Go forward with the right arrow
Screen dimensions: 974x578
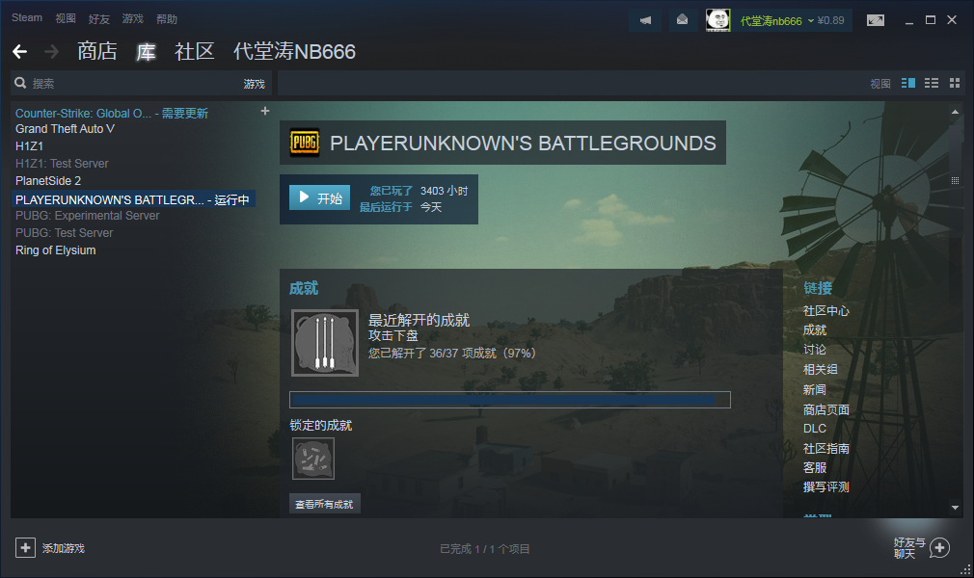51,51
